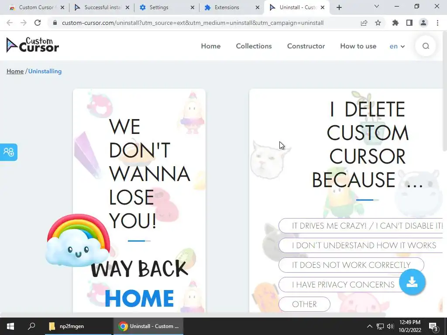Click the browser back arrow

(10, 23)
